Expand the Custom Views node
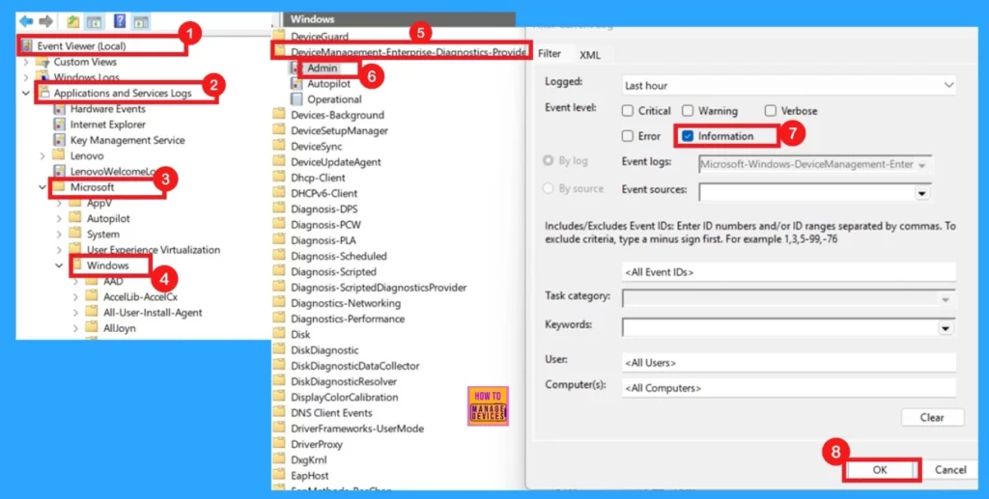This screenshot has height=499, width=989. [26, 62]
